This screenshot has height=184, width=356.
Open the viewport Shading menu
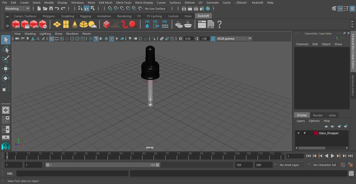pyautogui.click(x=30, y=34)
